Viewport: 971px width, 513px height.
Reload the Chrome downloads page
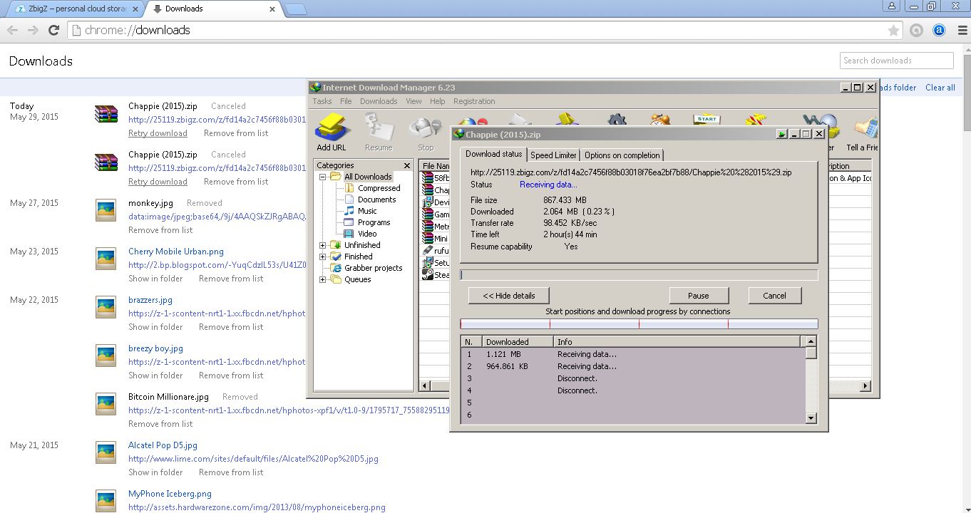53,30
